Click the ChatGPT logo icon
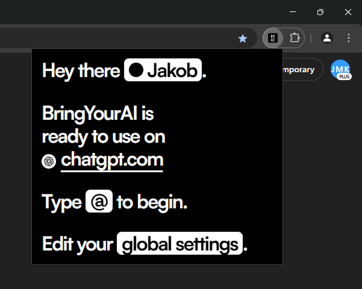Viewport: 362px width, 289px height. [x=49, y=161]
